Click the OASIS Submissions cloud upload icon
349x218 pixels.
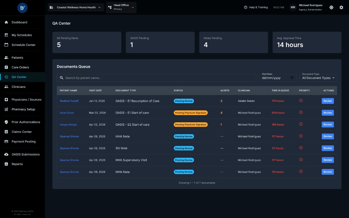click(6, 154)
